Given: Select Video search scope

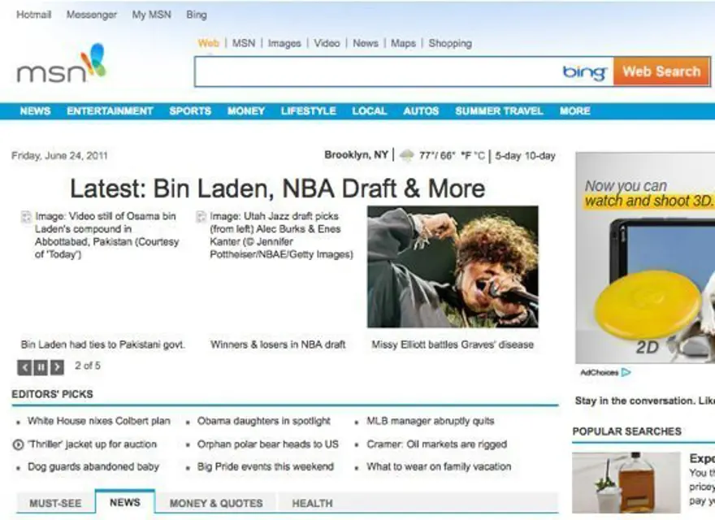Looking at the screenshot, I should 327,43.
